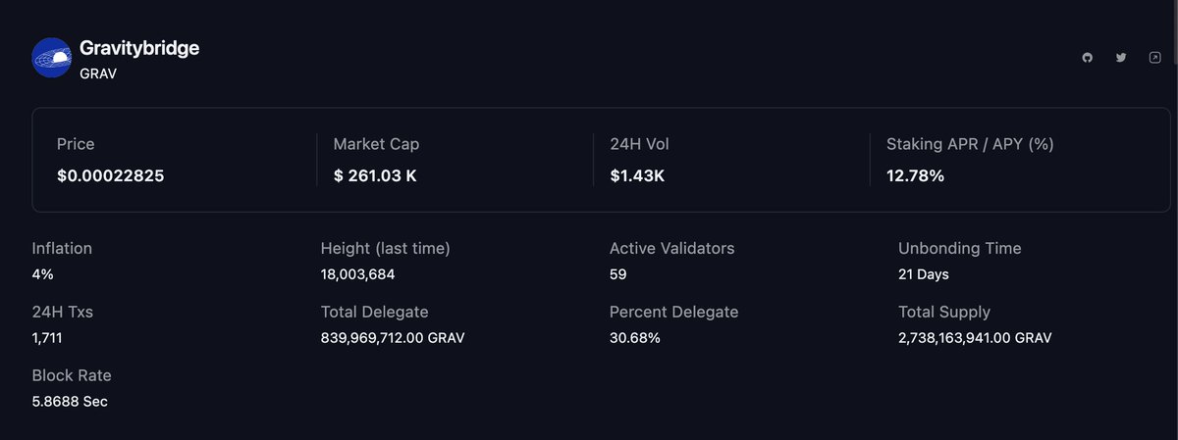Click the GRAV ticker under the title
The width and height of the screenshot is (1178, 440).
point(98,73)
